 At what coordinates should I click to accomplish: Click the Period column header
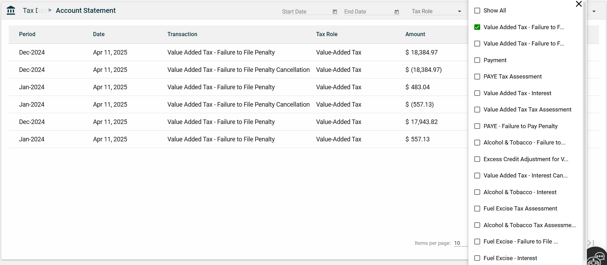pos(27,34)
